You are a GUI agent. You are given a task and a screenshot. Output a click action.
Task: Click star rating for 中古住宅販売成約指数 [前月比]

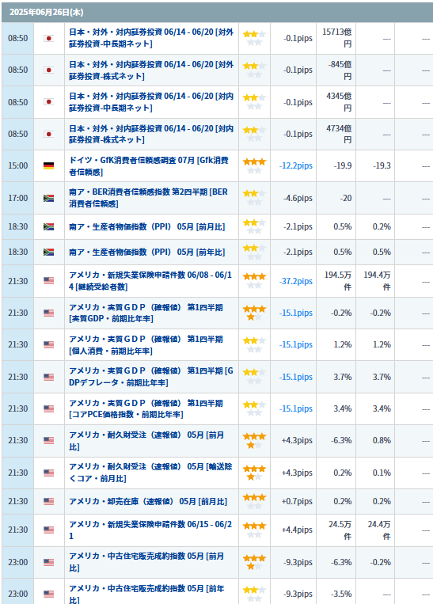[x=254, y=562]
